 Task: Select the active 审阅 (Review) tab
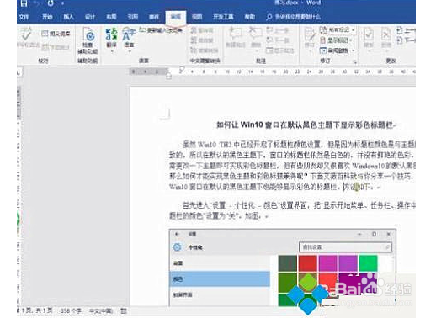point(176,17)
